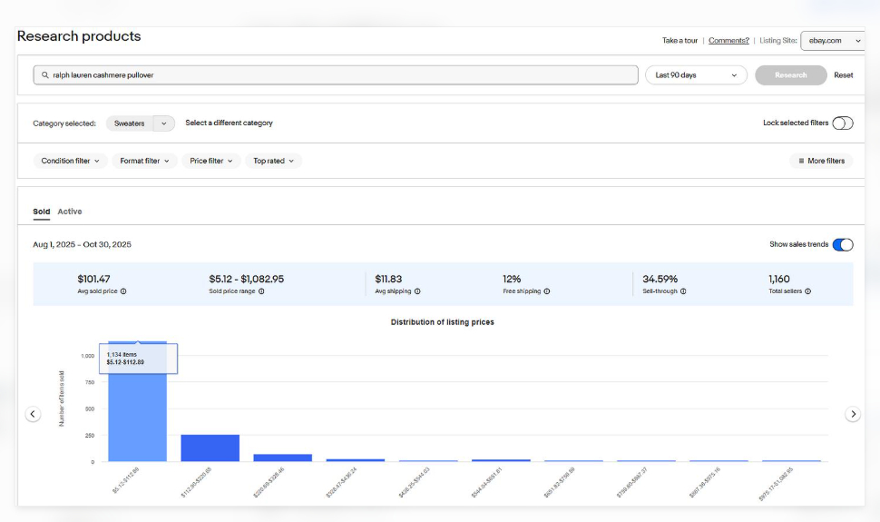Click the 1,134 items tooltip
Viewport: 880px width, 522px height.
pyautogui.click(x=138, y=359)
